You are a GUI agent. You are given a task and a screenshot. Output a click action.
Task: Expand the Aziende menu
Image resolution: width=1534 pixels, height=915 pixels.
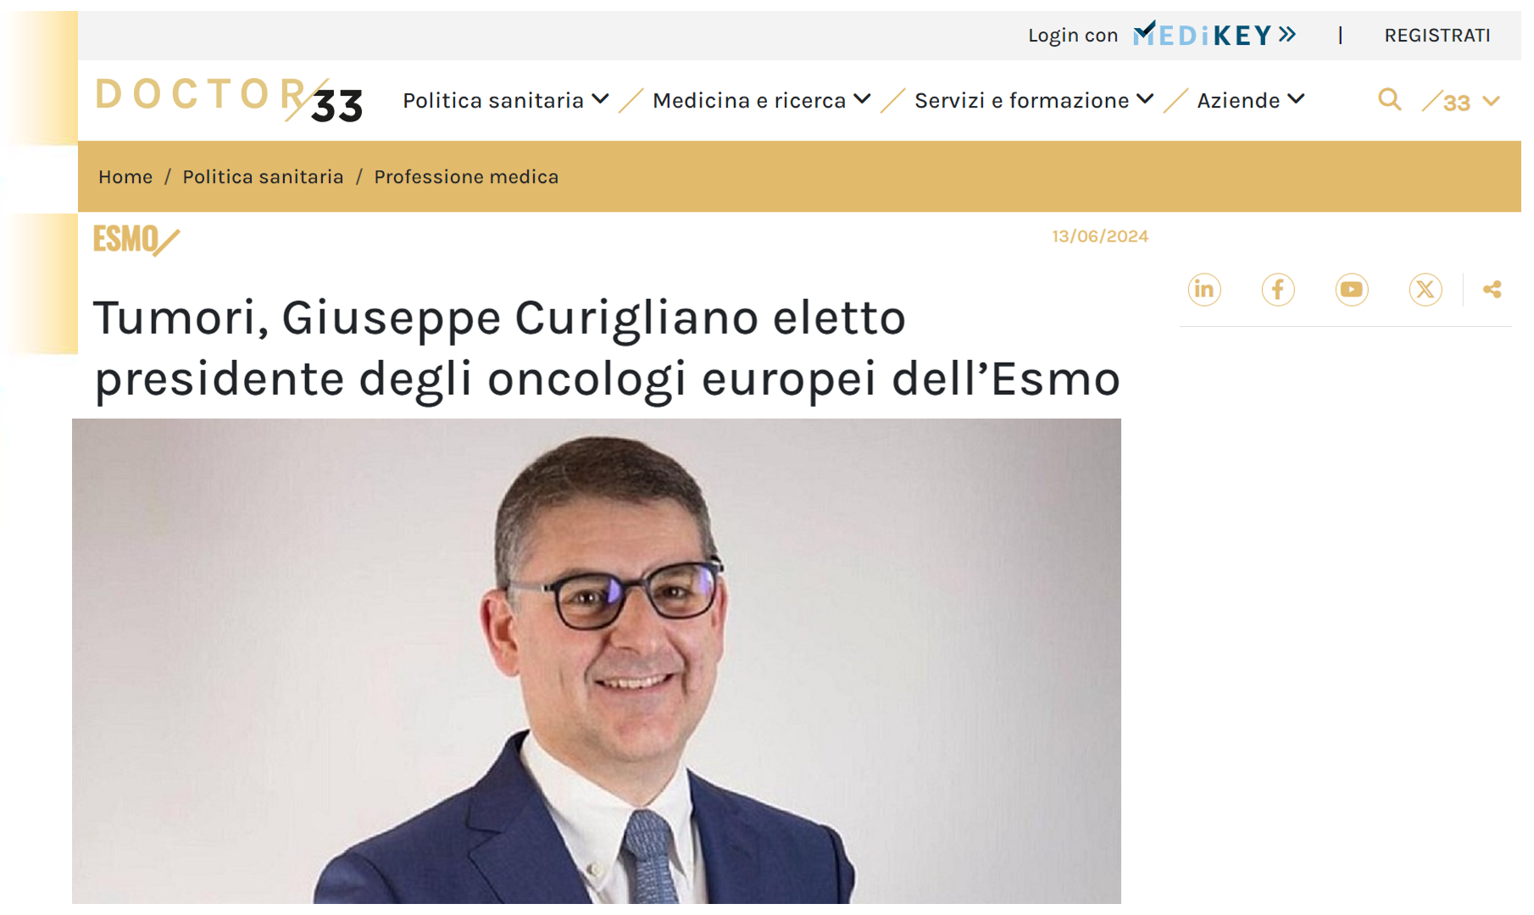1250,100
